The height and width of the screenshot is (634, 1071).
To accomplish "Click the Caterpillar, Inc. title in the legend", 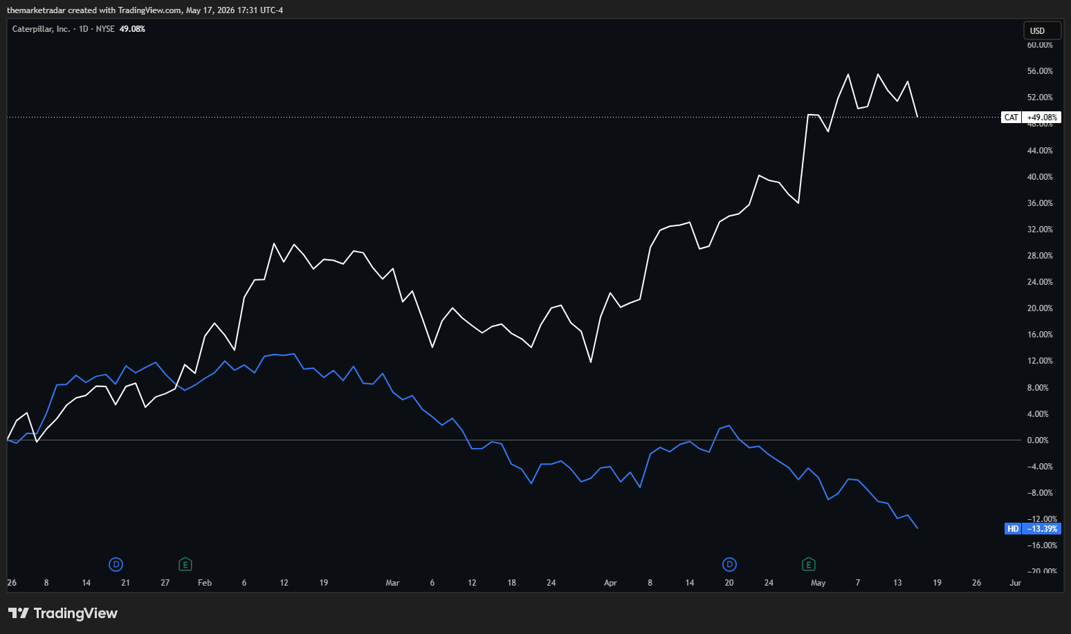I will pos(41,29).
